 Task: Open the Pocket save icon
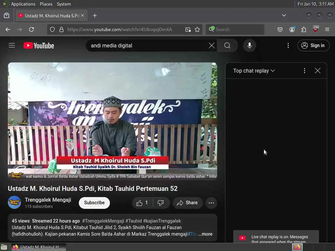[x=280, y=29]
